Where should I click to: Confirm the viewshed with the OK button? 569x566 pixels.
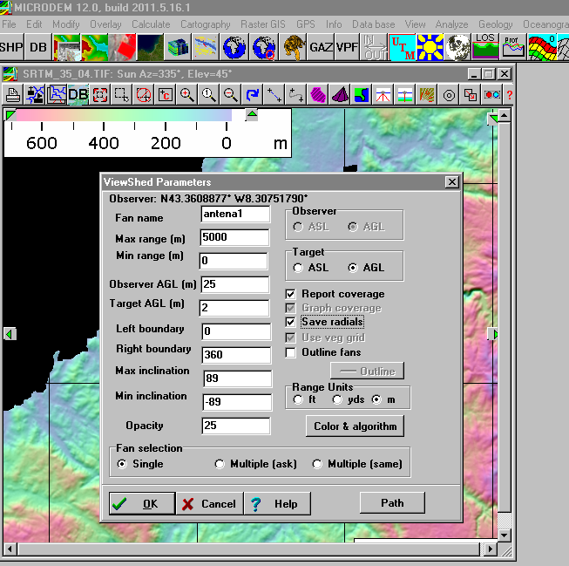142,503
